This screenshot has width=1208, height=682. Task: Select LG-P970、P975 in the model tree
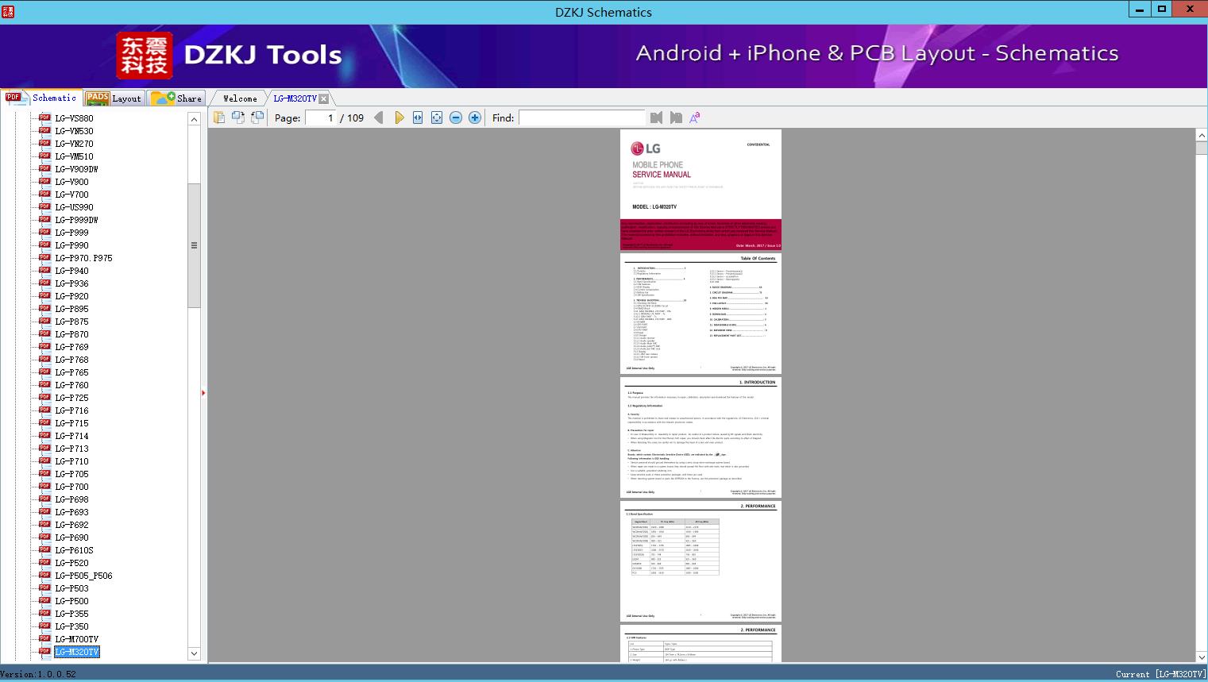point(83,258)
